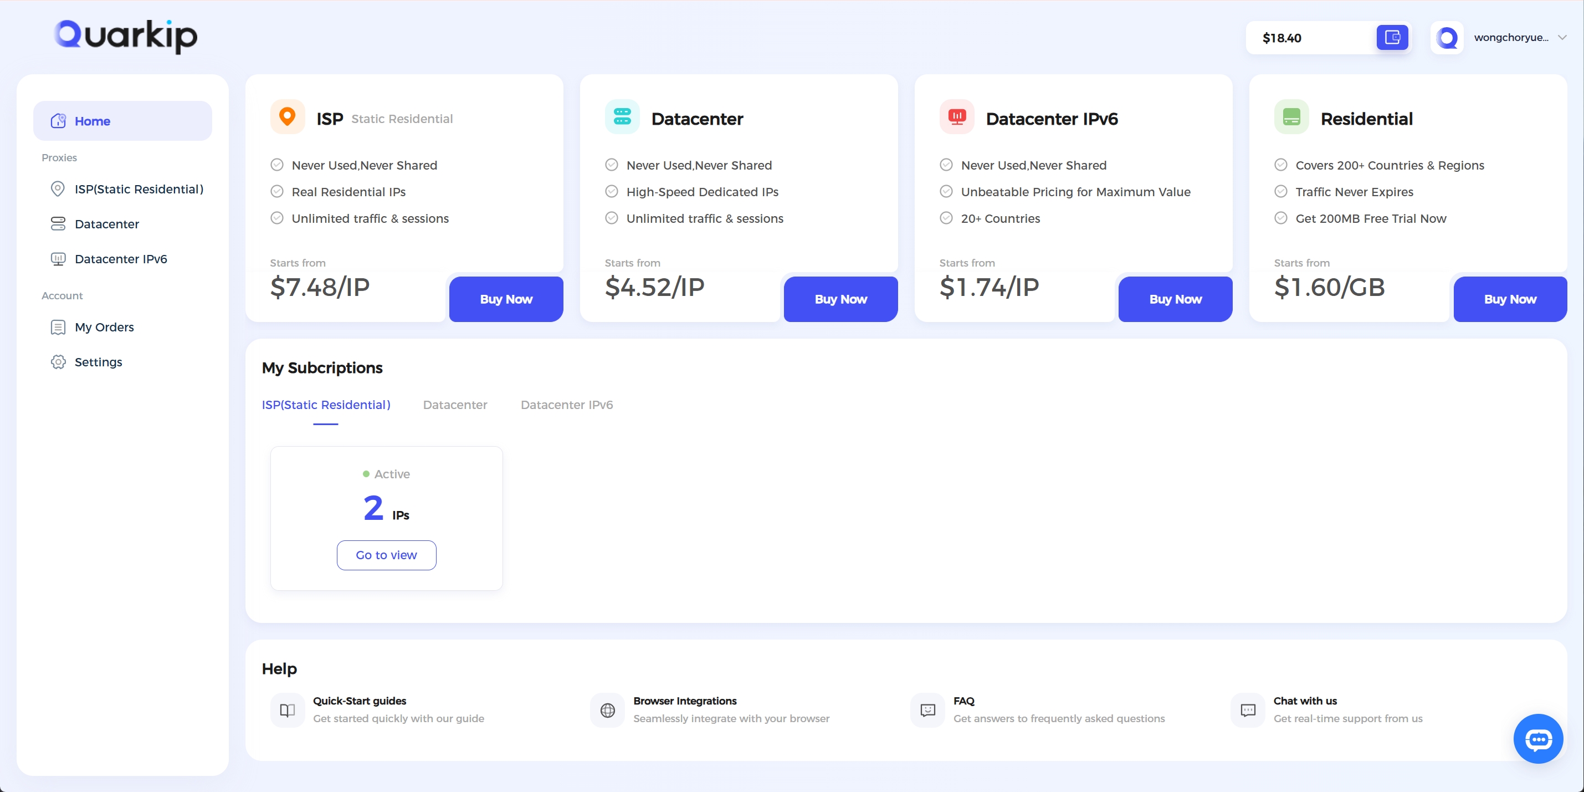Click the Browser Integrations globe icon
Viewport: 1584px width, 792px height.
click(x=607, y=710)
